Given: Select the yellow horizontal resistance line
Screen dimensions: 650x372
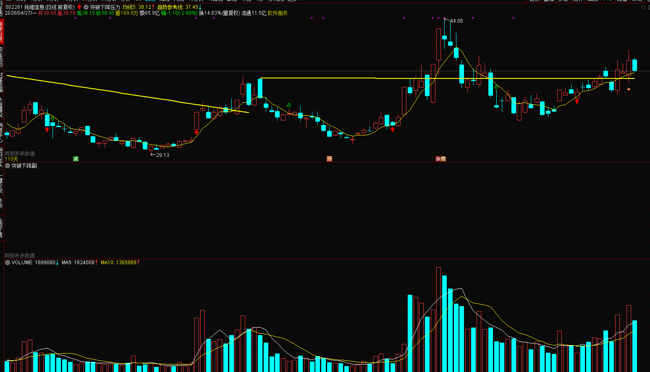Looking at the screenshot, I should (448, 78).
